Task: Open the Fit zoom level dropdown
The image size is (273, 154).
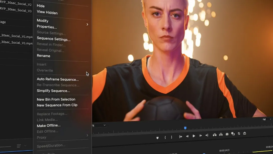Action: (x=99, y=126)
